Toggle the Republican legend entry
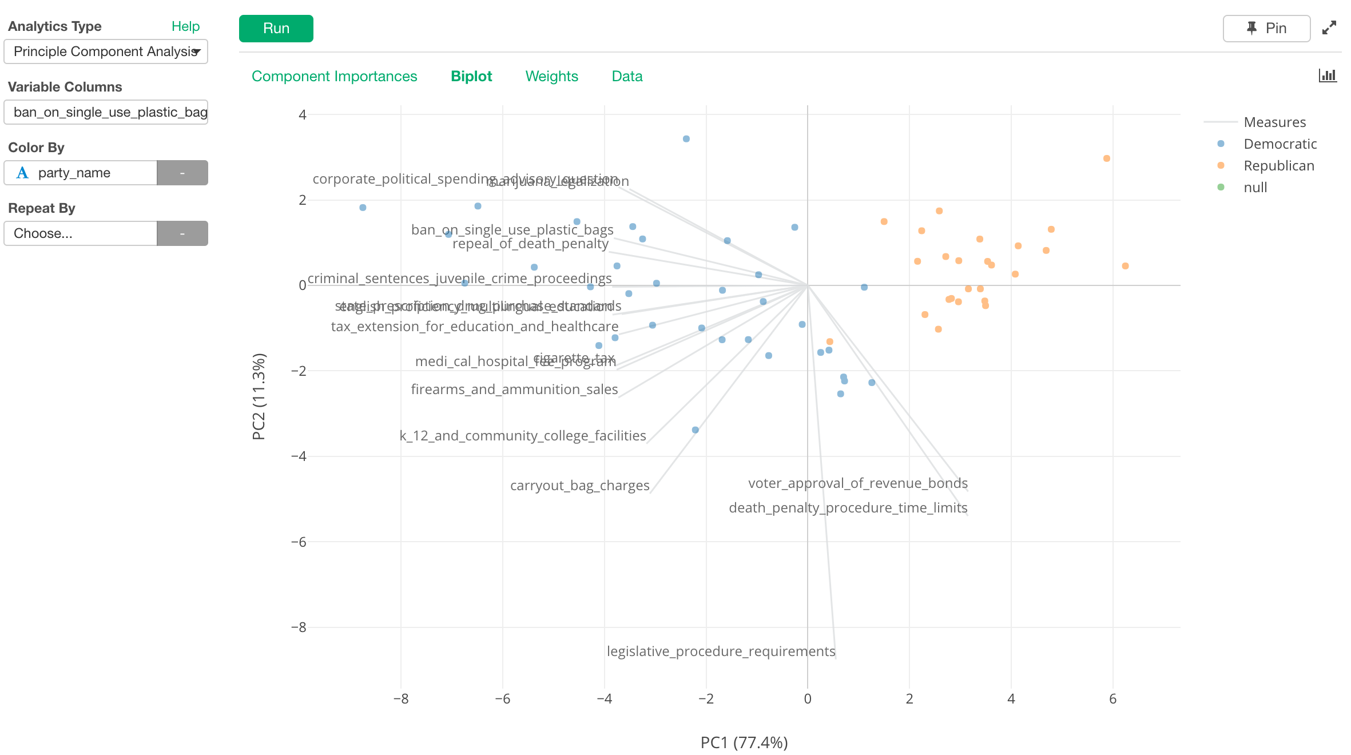 coord(1279,165)
